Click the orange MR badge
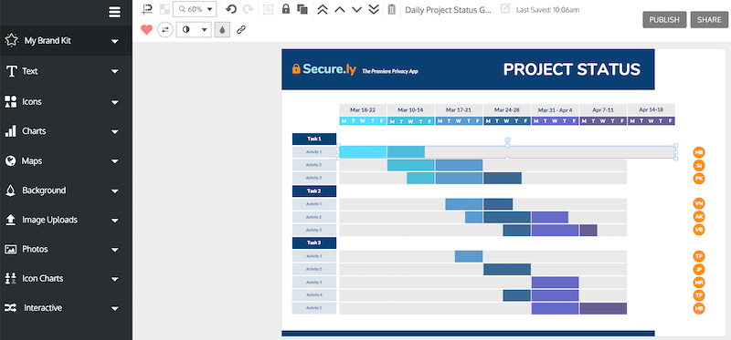The image size is (731, 340). pos(699,283)
